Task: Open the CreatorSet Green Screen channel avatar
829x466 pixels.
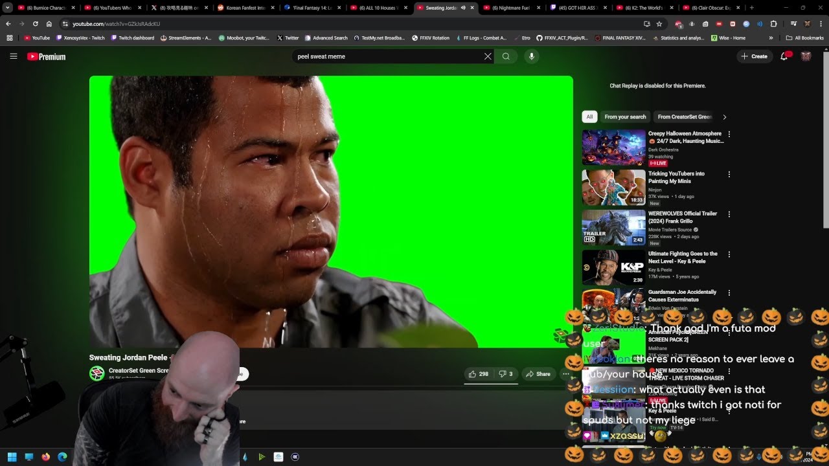Action: (x=97, y=373)
